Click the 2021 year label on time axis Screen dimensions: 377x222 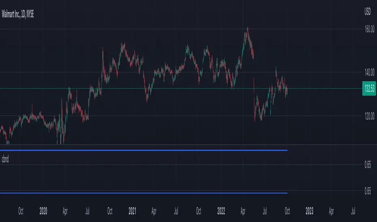tap(132, 211)
